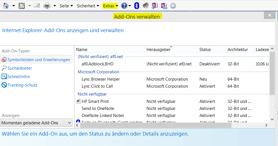
Task: Open the Momentan geladene Add-Ons dropdown
Action: coord(36,123)
